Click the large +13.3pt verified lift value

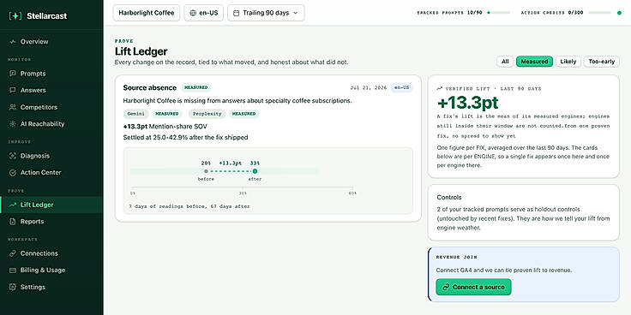tap(467, 104)
